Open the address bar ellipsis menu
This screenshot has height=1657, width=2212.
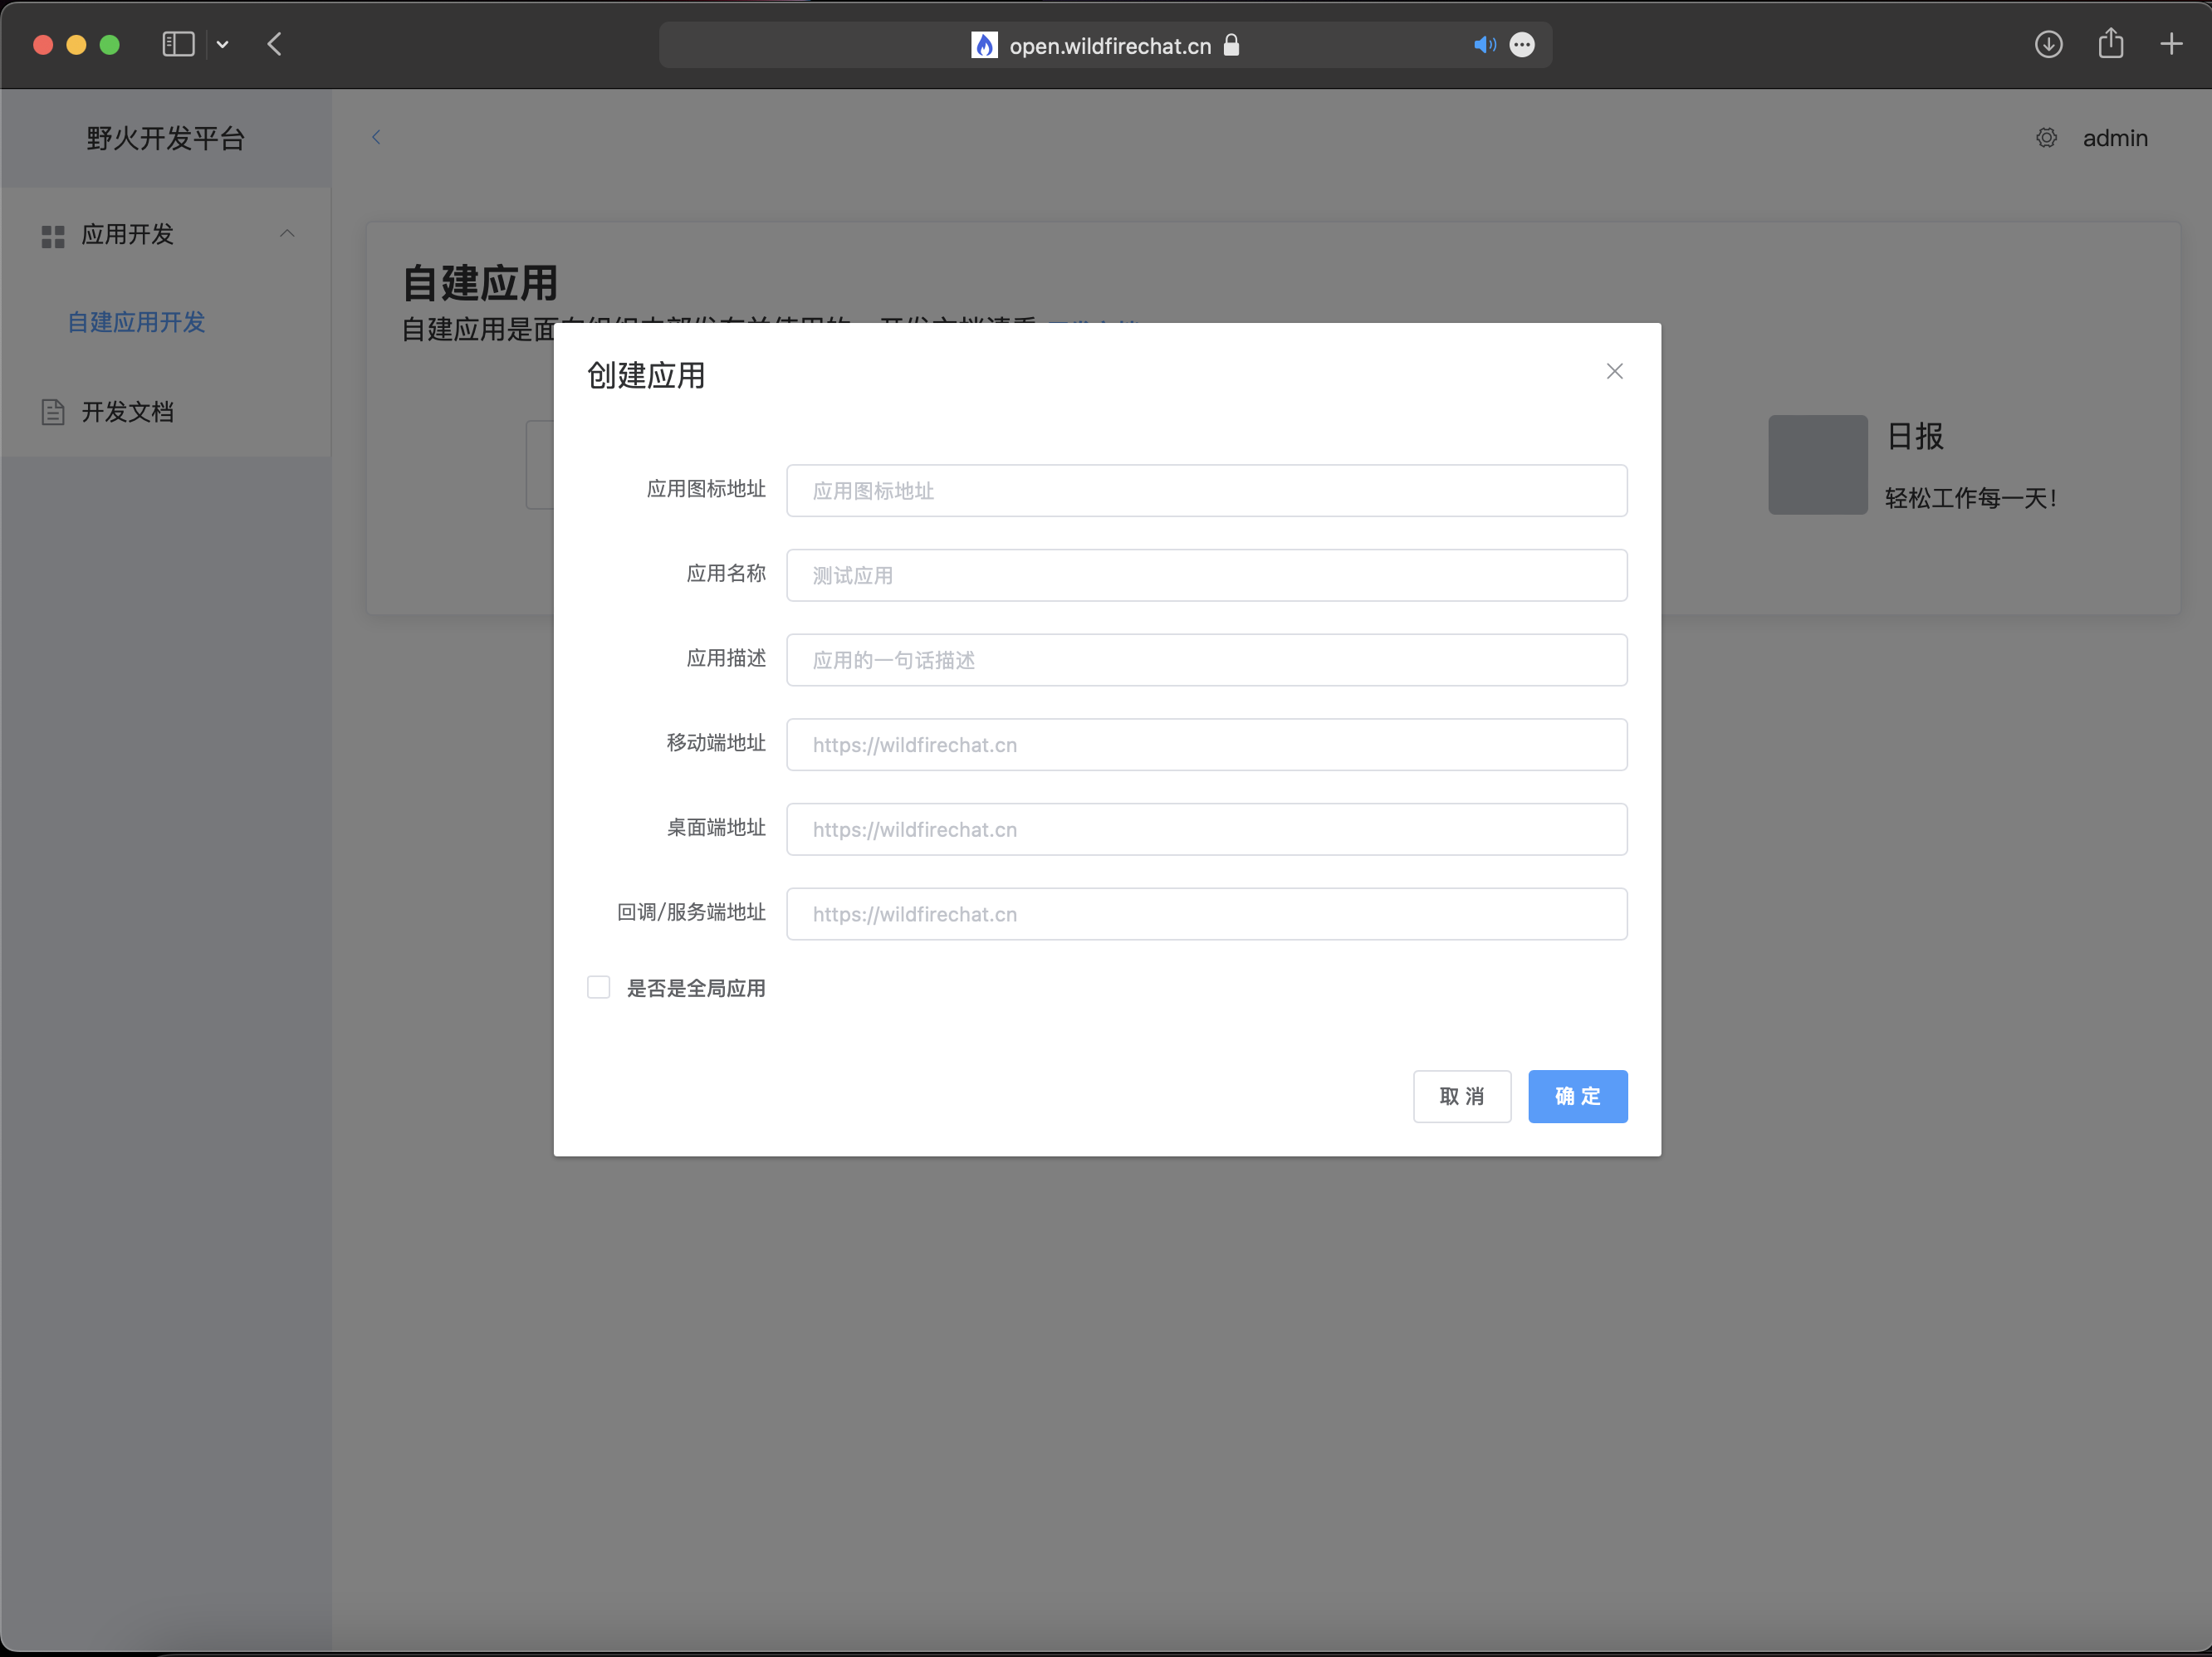(x=1522, y=45)
